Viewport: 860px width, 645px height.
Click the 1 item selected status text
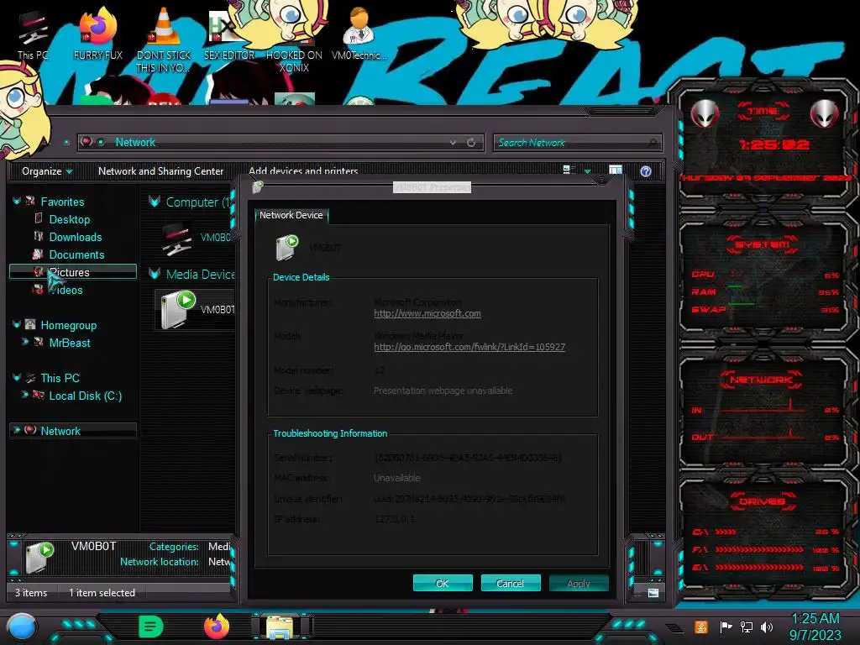pyautogui.click(x=102, y=593)
